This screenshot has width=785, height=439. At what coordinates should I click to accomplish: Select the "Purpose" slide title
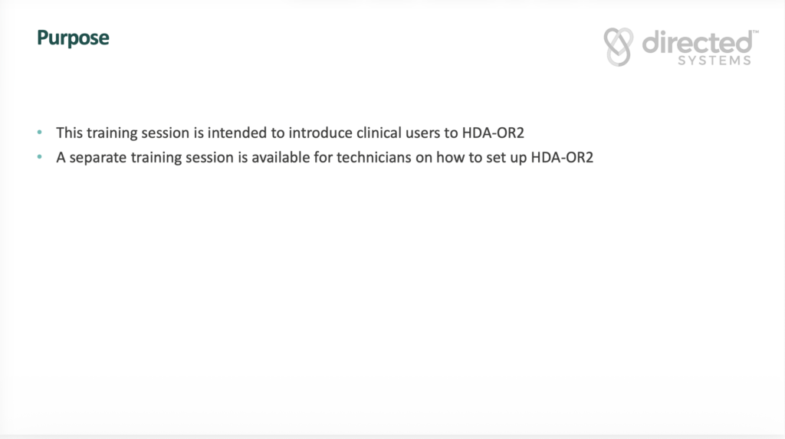click(x=73, y=37)
